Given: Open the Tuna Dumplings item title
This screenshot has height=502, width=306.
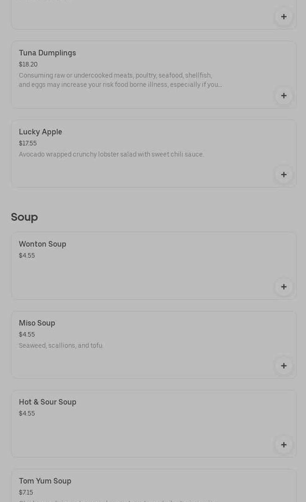Looking at the screenshot, I should (x=47, y=53).
